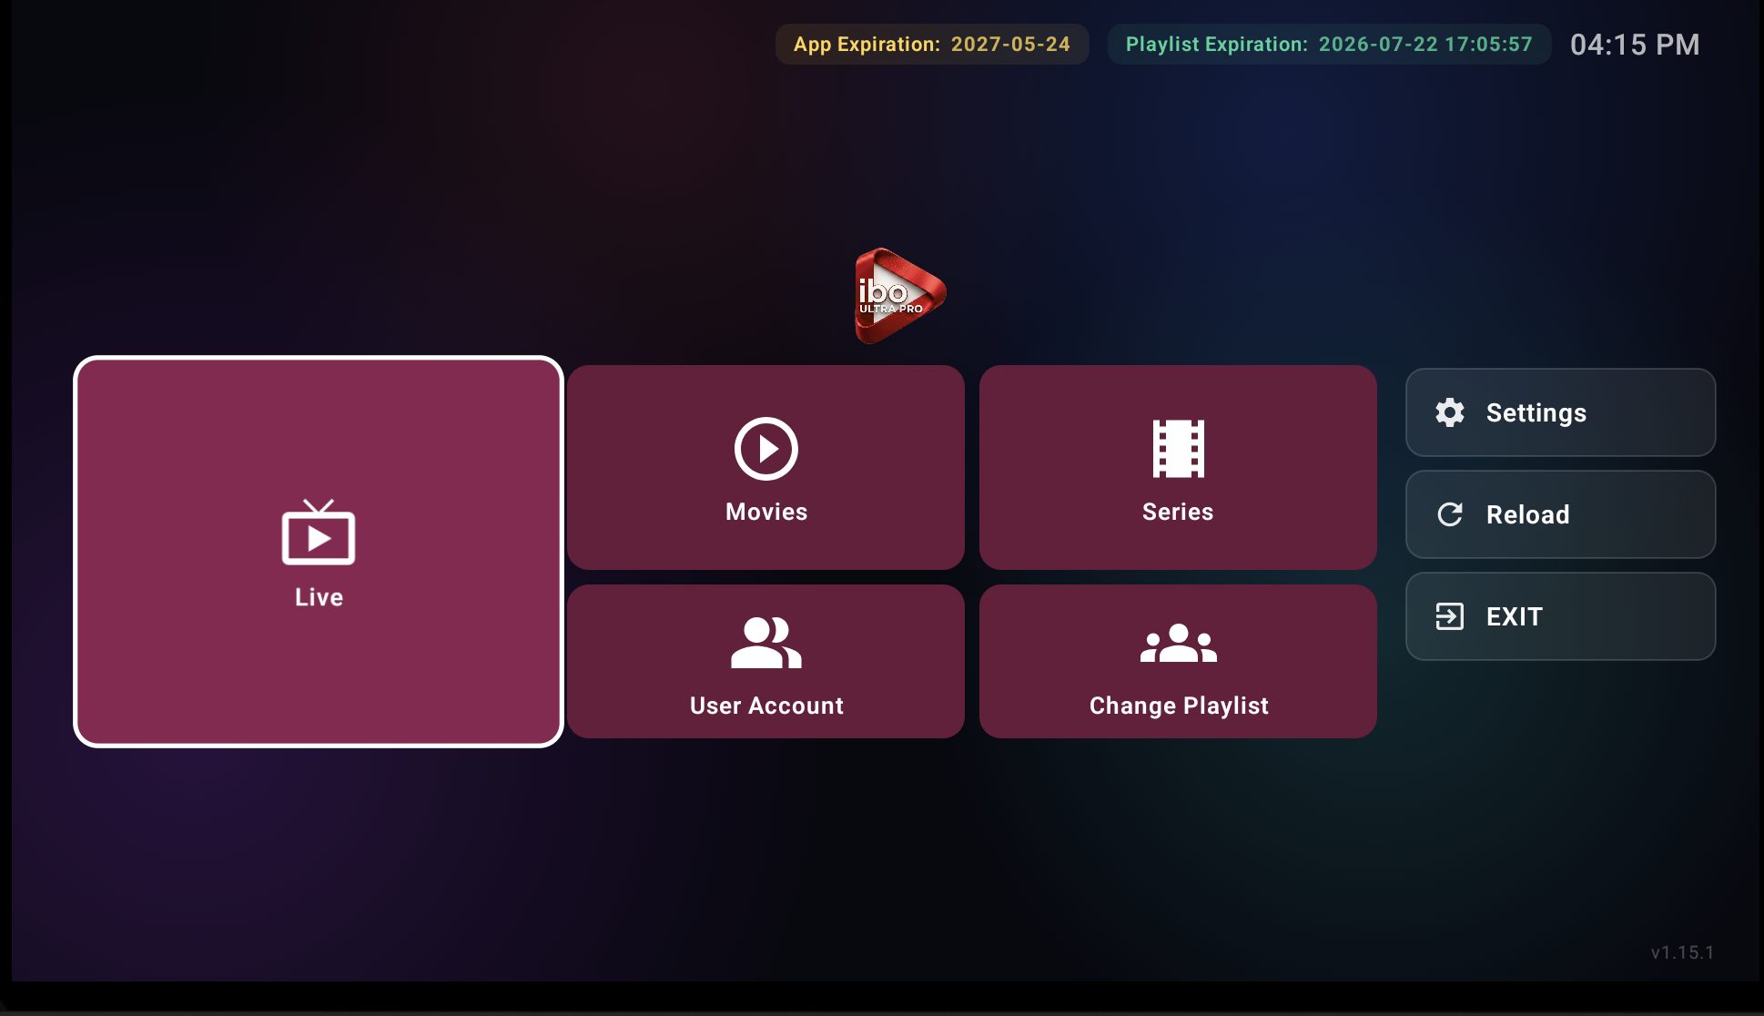Click the EXIT door-arrow icon
The height and width of the screenshot is (1016, 1764).
click(1450, 616)
